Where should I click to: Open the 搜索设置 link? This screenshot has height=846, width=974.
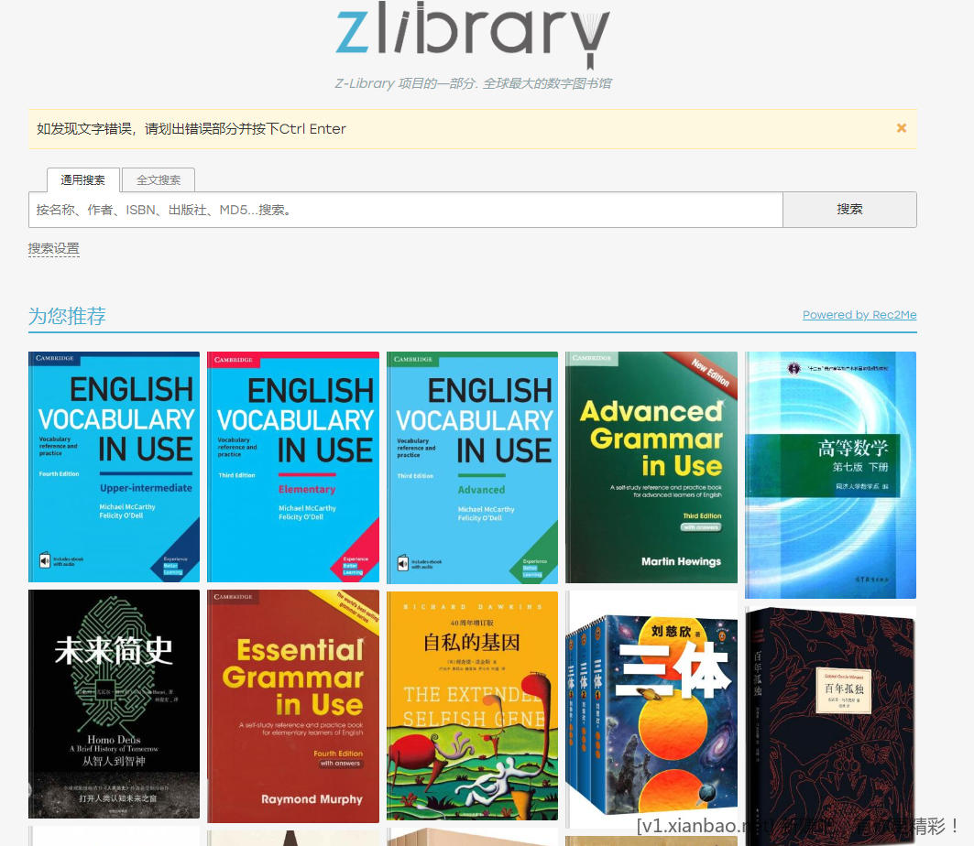(x=53, y=249)
